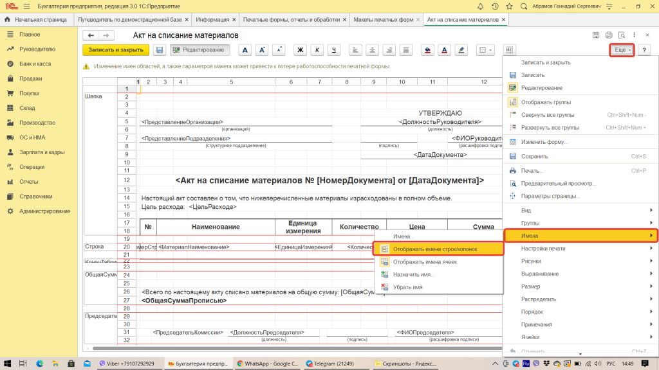
Task: Switch to Макеты печатных форм tab
Action: click(384, 20)
